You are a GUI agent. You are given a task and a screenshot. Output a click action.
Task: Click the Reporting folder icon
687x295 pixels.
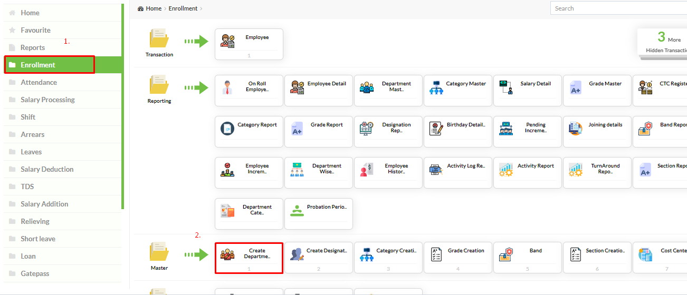coord(159,85)
